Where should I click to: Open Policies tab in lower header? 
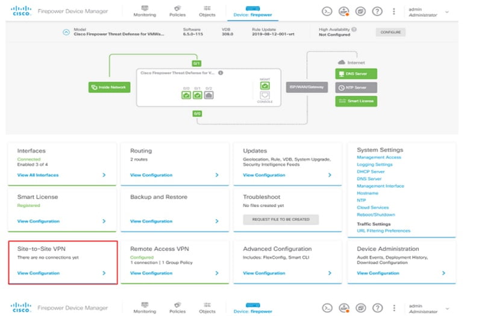177,308
